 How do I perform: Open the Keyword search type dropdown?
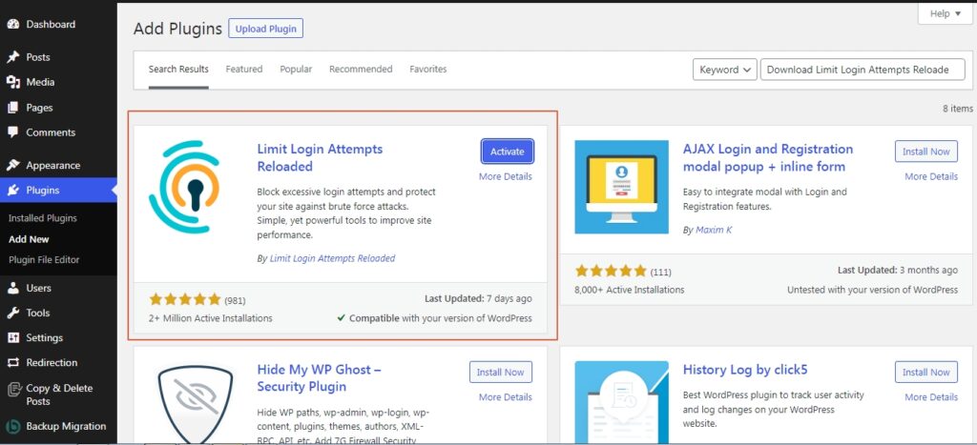coord(725,70)
